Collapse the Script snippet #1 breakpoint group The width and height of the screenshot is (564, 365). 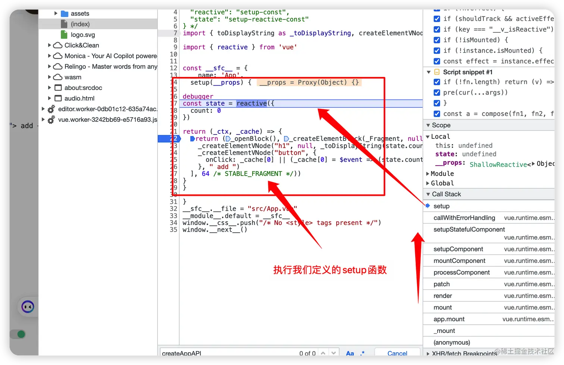[x=429, y=72]
